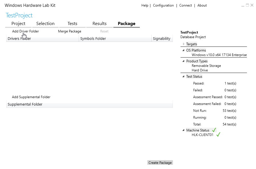Click Merge Package
256x169 pixels.
[x=69, y=31]
